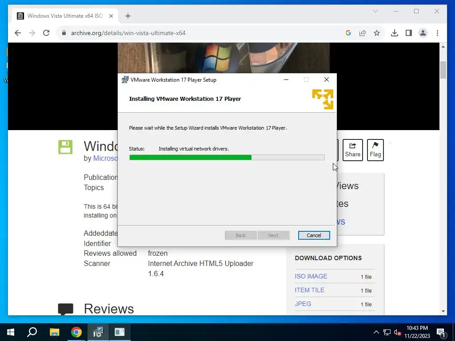Screen dimensions: 455x341
Task: Show hidden system tray icons
Action: point(376,332)
